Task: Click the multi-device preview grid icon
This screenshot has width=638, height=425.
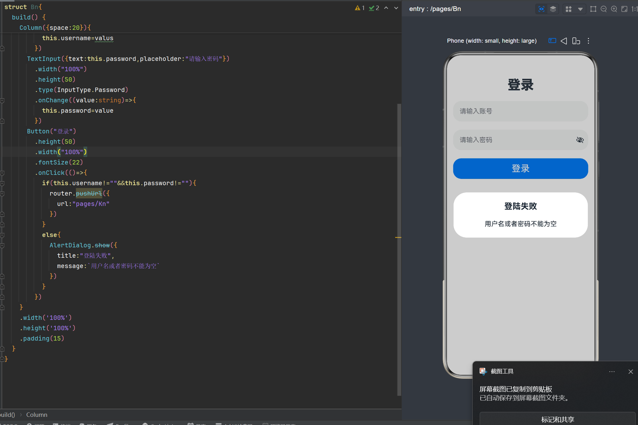Action: [569, 9]
